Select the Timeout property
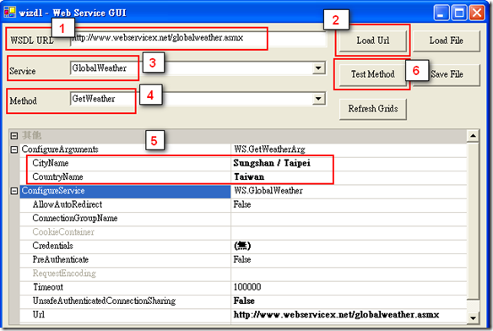 click(x=48, y=287)
